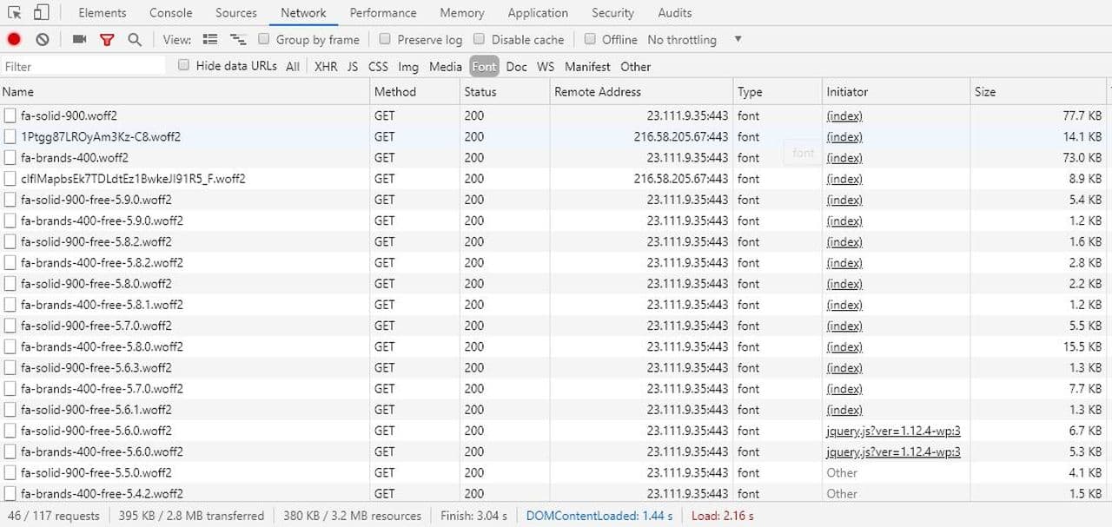
Task: Click the inspect element cursor icon
Action: (14, 13)
